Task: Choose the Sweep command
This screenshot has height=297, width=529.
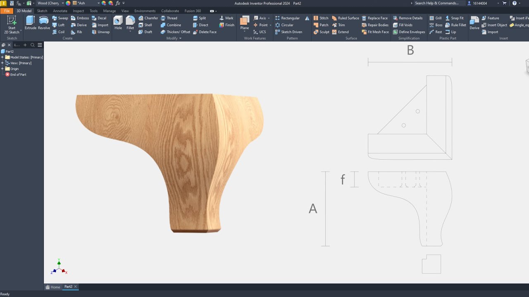Action: (x=60, y=18)
